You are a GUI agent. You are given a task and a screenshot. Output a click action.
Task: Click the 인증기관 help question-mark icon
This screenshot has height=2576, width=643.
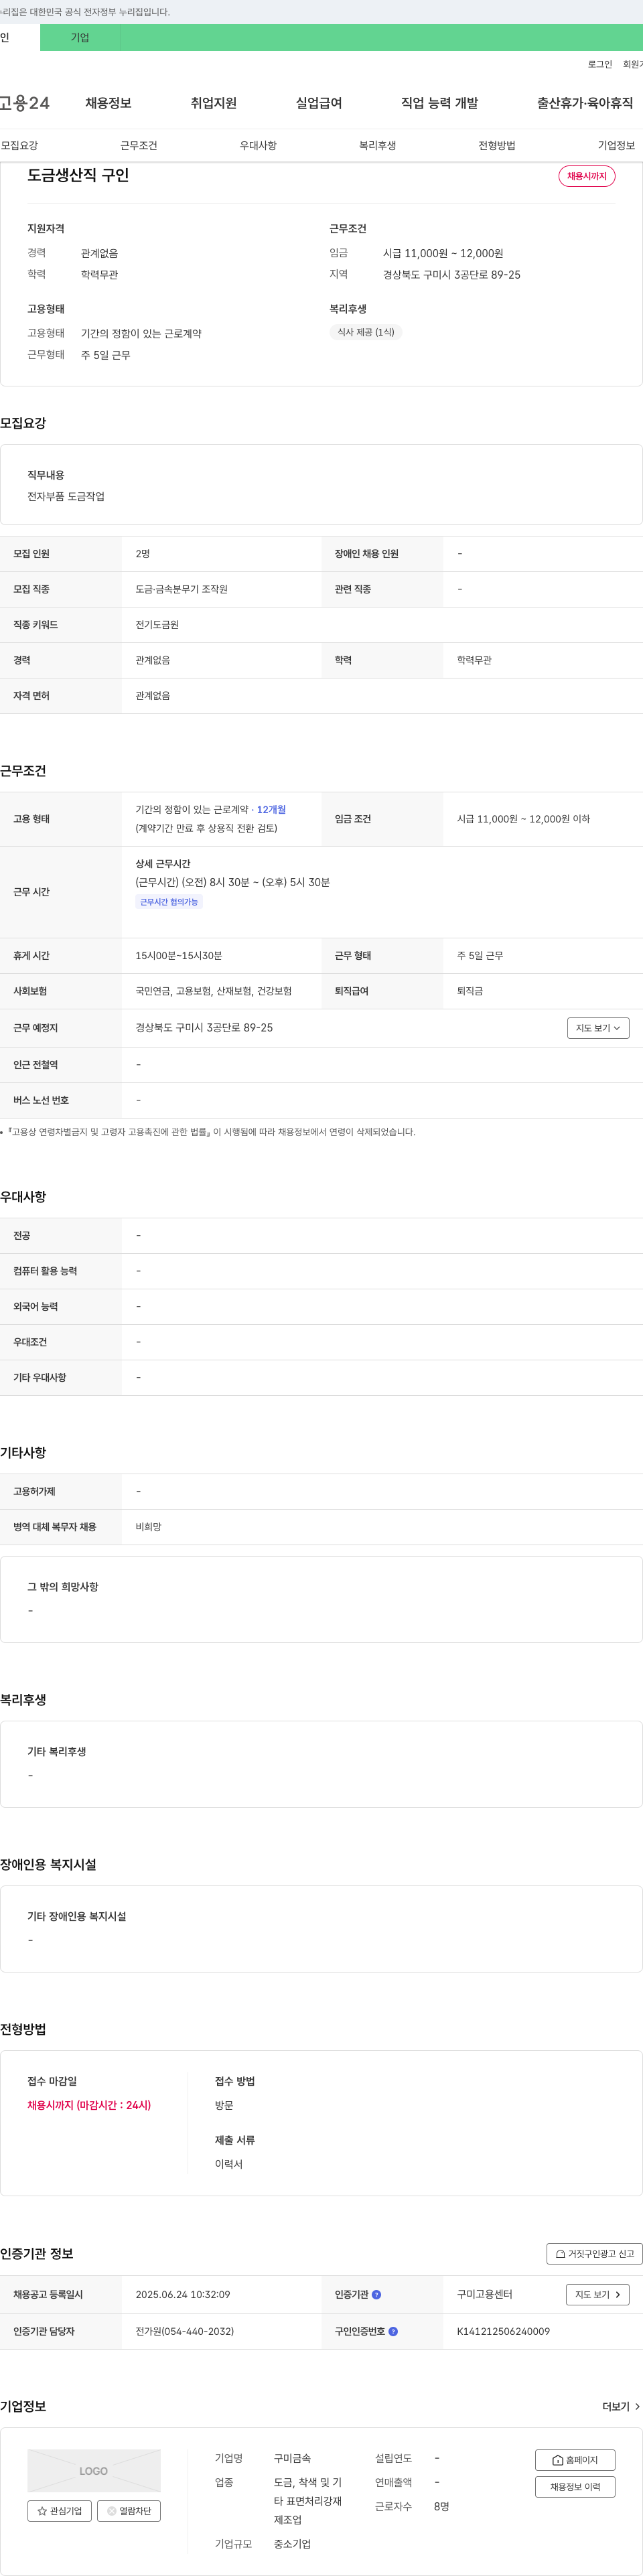point(376,2294)
